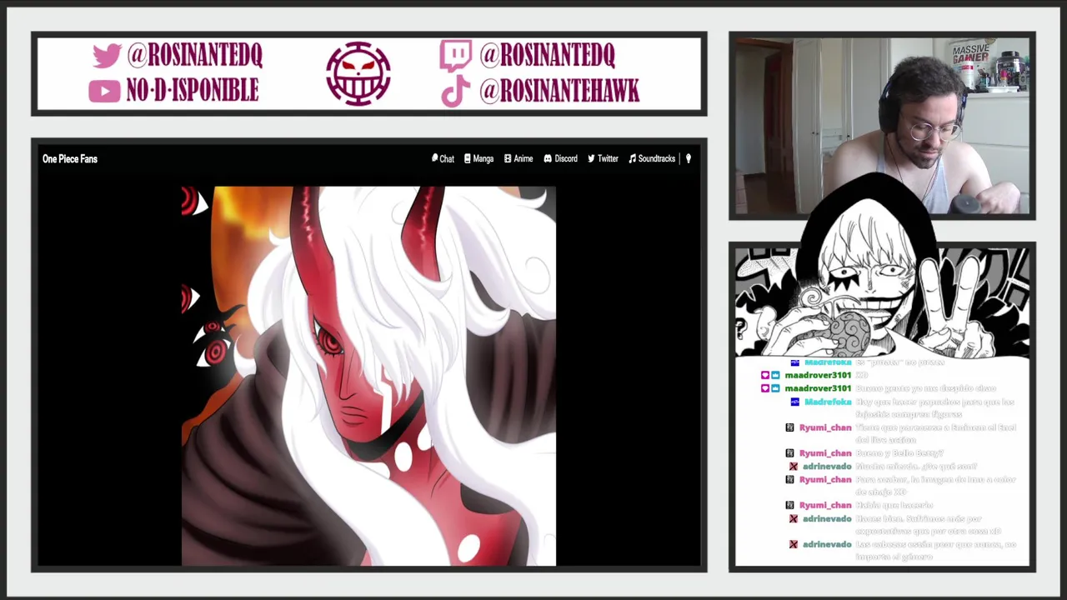Open the Manga section in the navbar
The height and width of the screenshot is (600, 1067).
478,158
